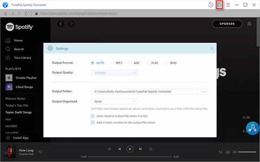Toggle shuffle in the player bar
Viewport: 260px width, 162px height.
[x=109, y=149]
